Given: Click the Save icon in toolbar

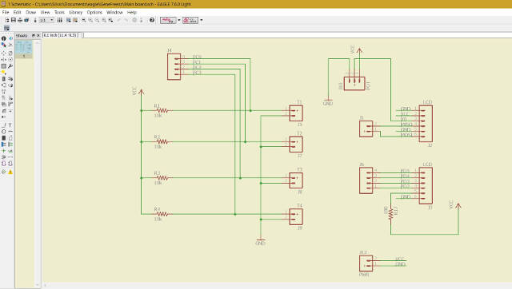Looking at the screenshot, I should (x=14, y=20).
